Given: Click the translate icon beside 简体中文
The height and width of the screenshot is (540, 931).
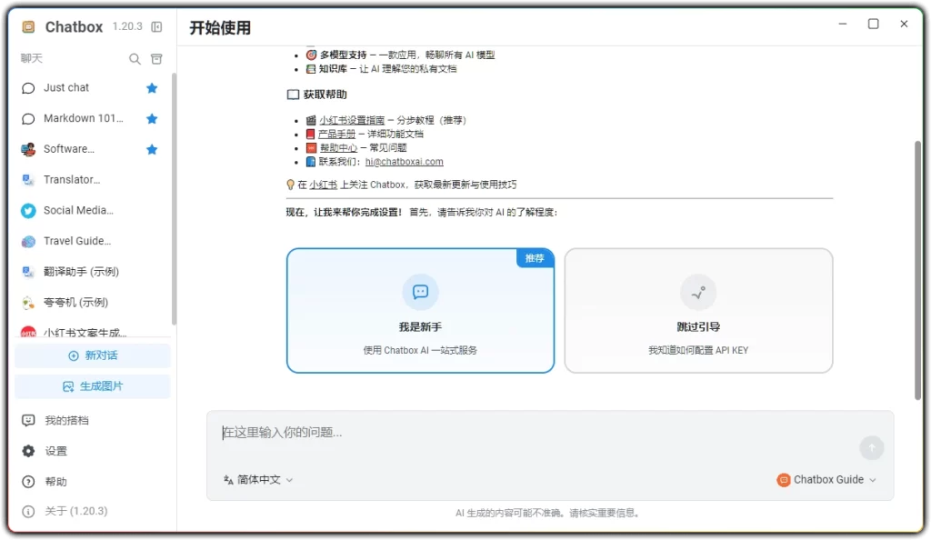Looking at the screenshot, I should pos(228,480).
